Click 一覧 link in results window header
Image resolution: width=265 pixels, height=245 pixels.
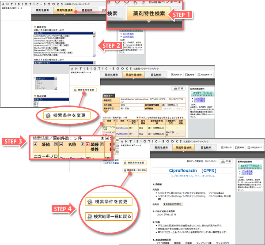point(89,72)
